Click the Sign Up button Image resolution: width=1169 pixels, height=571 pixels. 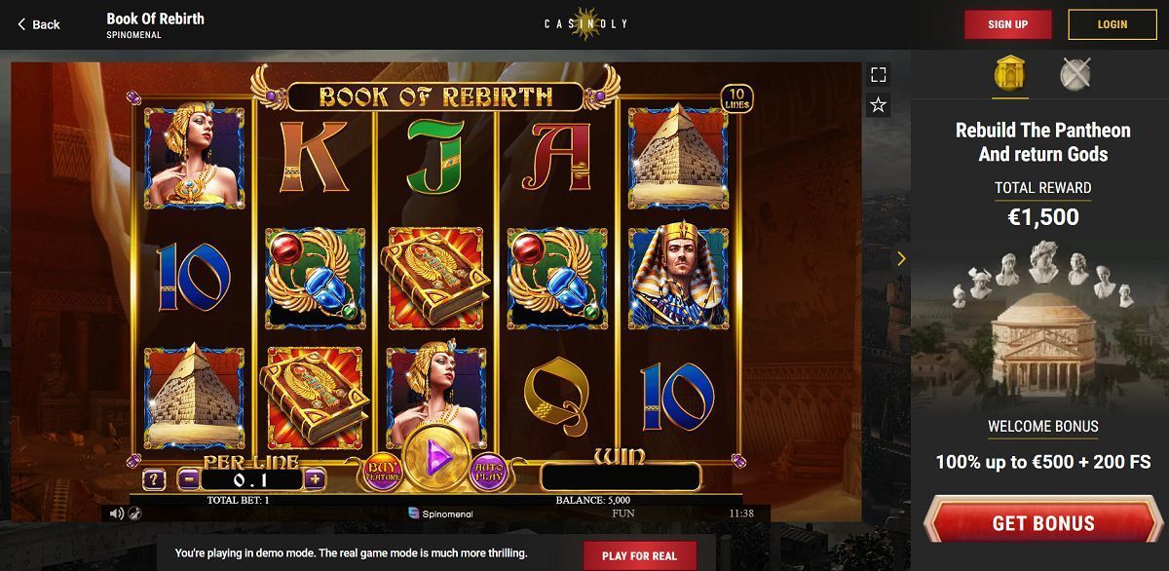[x=1008, y=24]
